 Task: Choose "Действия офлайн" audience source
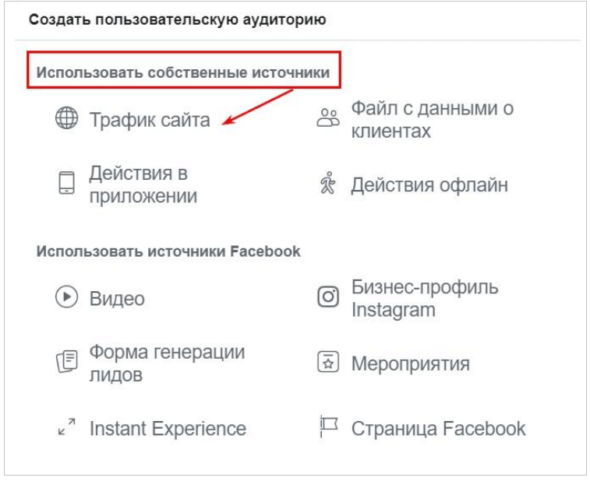(429, 184)
